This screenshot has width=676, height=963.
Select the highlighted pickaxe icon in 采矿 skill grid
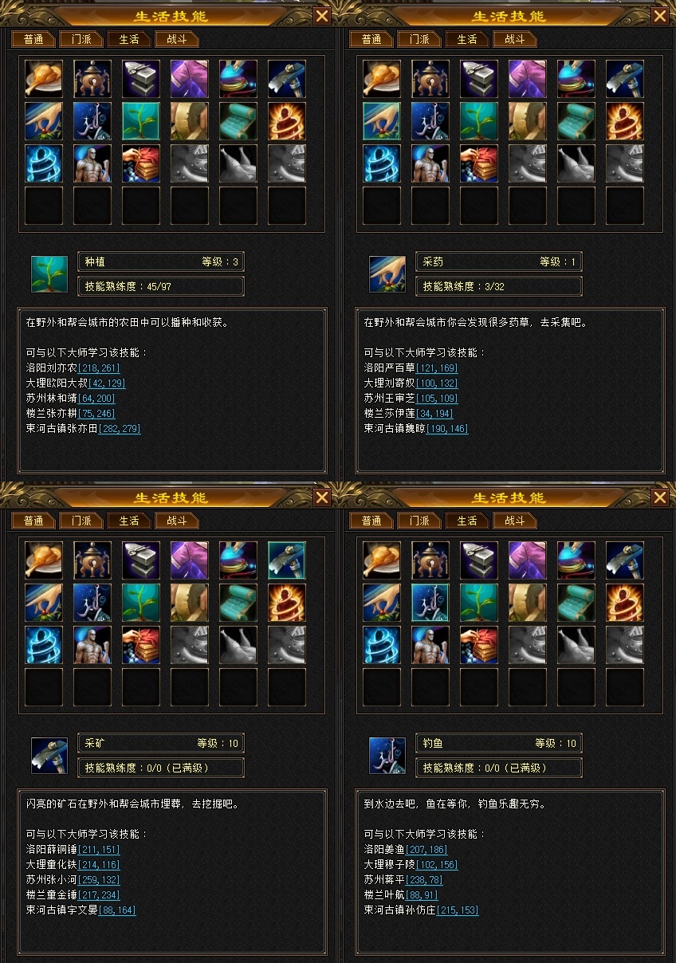click(287, 560)
